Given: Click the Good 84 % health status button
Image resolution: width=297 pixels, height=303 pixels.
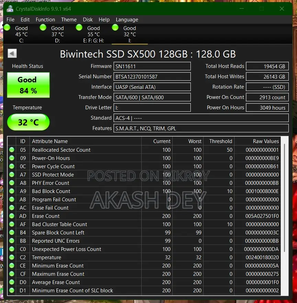Looking at the screenshot, I should coord(28,85).
